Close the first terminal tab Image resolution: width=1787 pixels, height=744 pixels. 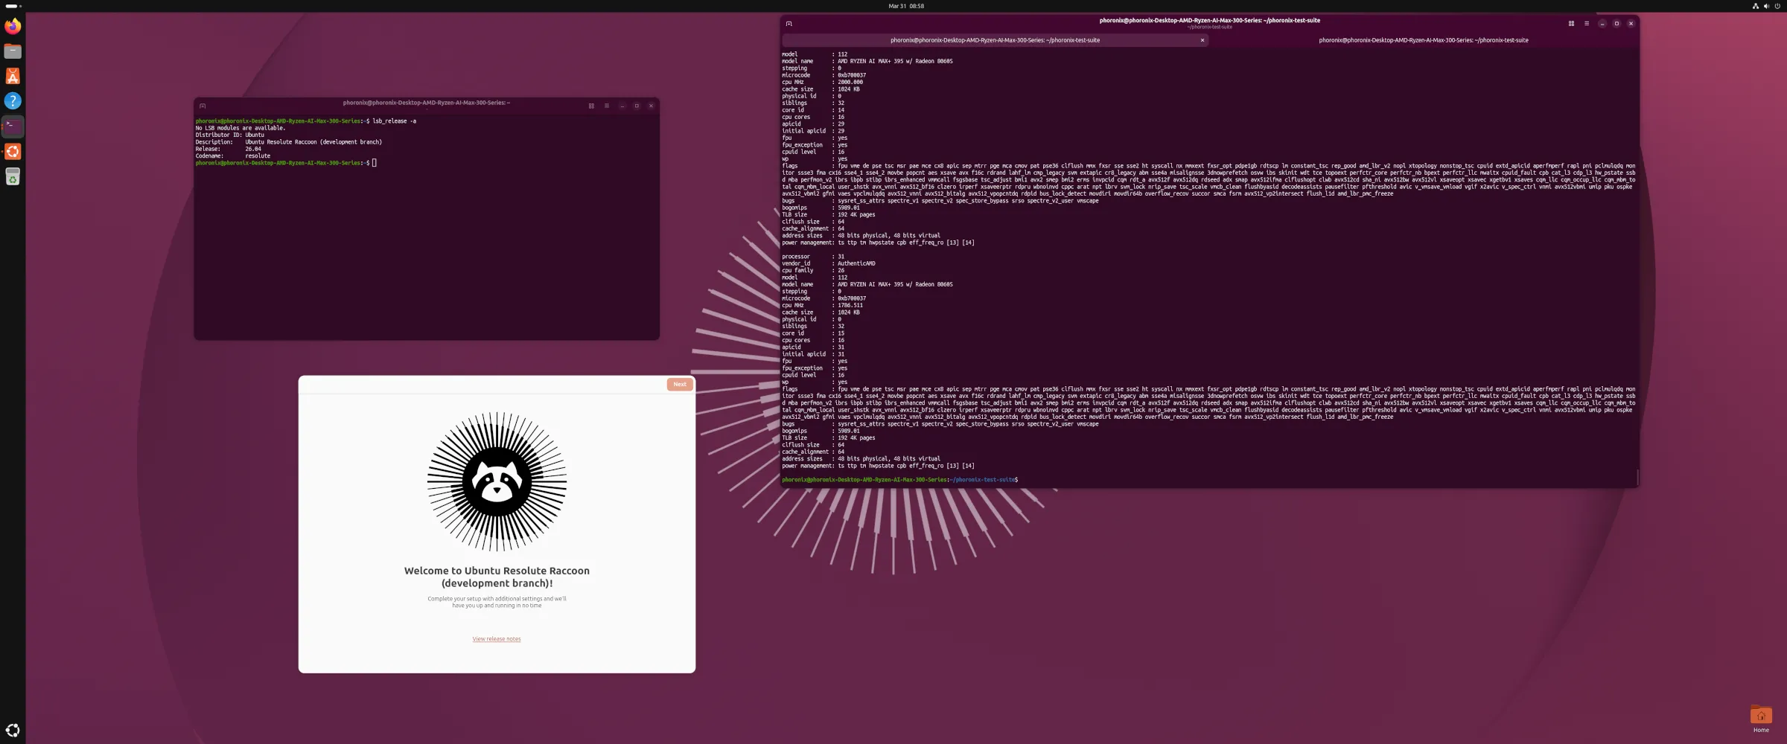pyautogui.click(x=1202, y=40)
